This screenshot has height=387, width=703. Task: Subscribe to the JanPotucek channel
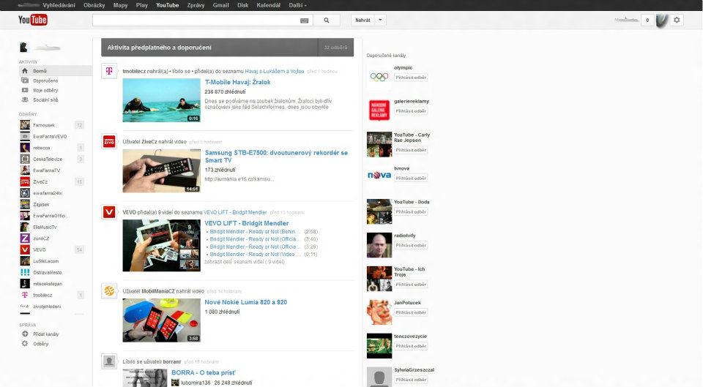(x=411, y=312)
